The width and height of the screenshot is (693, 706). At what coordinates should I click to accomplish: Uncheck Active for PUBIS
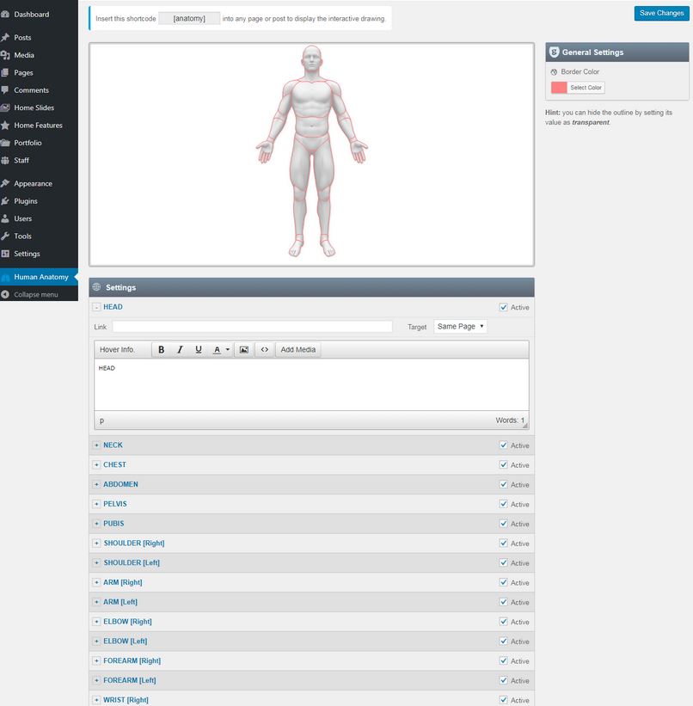tap(504, 524)
